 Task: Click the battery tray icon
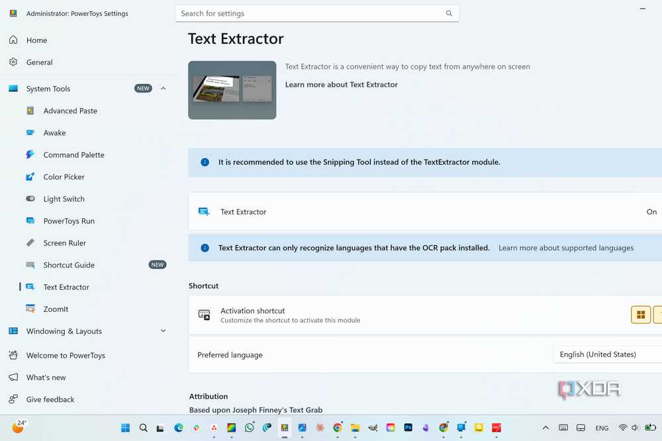(650, 428)
